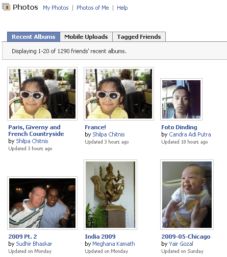Click Paris, Giverny and French Countryside title

(36, 130)
